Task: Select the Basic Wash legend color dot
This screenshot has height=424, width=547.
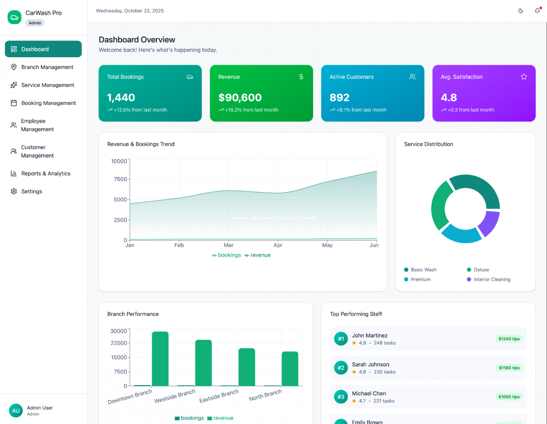Action: tap(406, 270)
